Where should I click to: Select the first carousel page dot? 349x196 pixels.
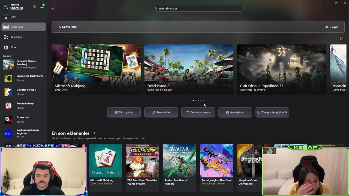193,100
